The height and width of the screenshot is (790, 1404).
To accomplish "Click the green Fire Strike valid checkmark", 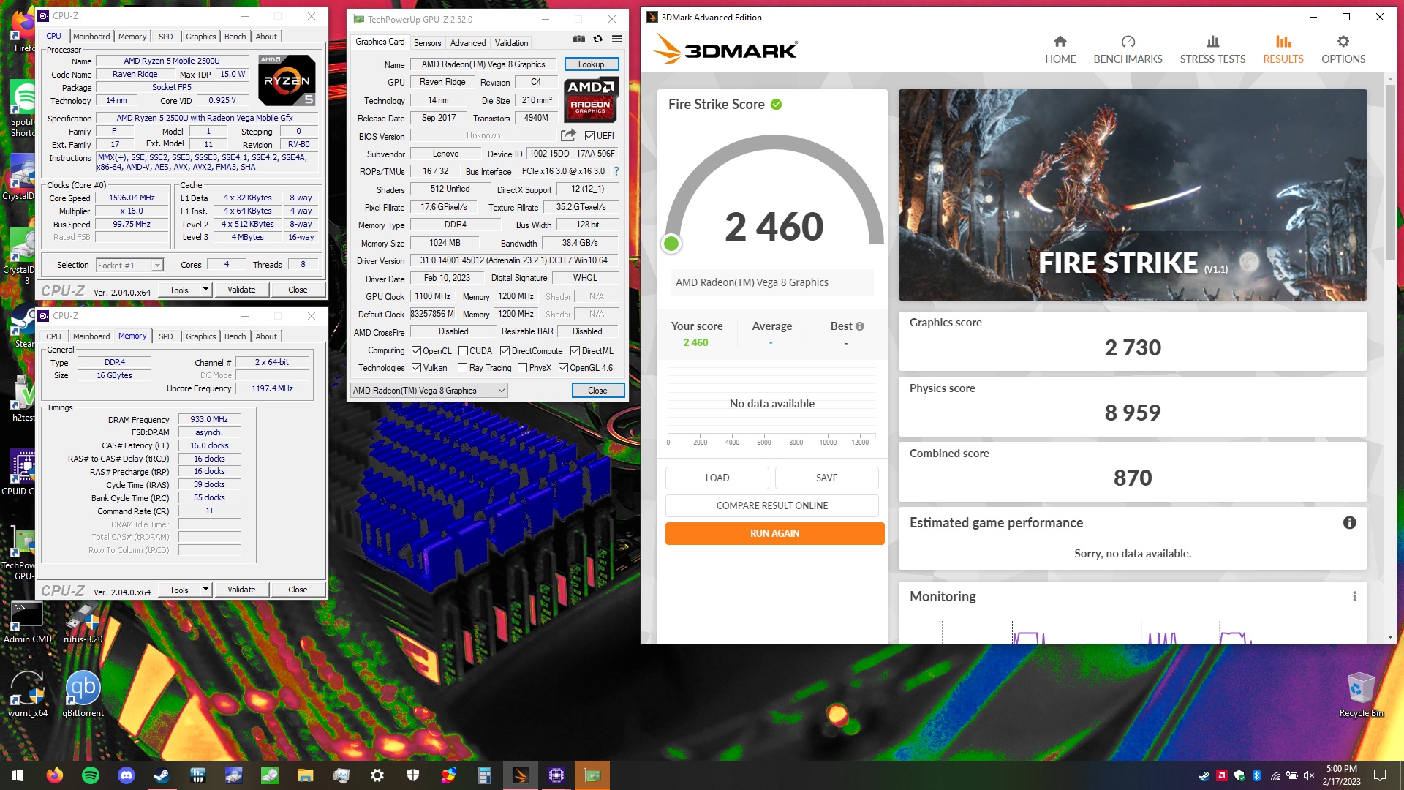I will (x=776, y=105).
